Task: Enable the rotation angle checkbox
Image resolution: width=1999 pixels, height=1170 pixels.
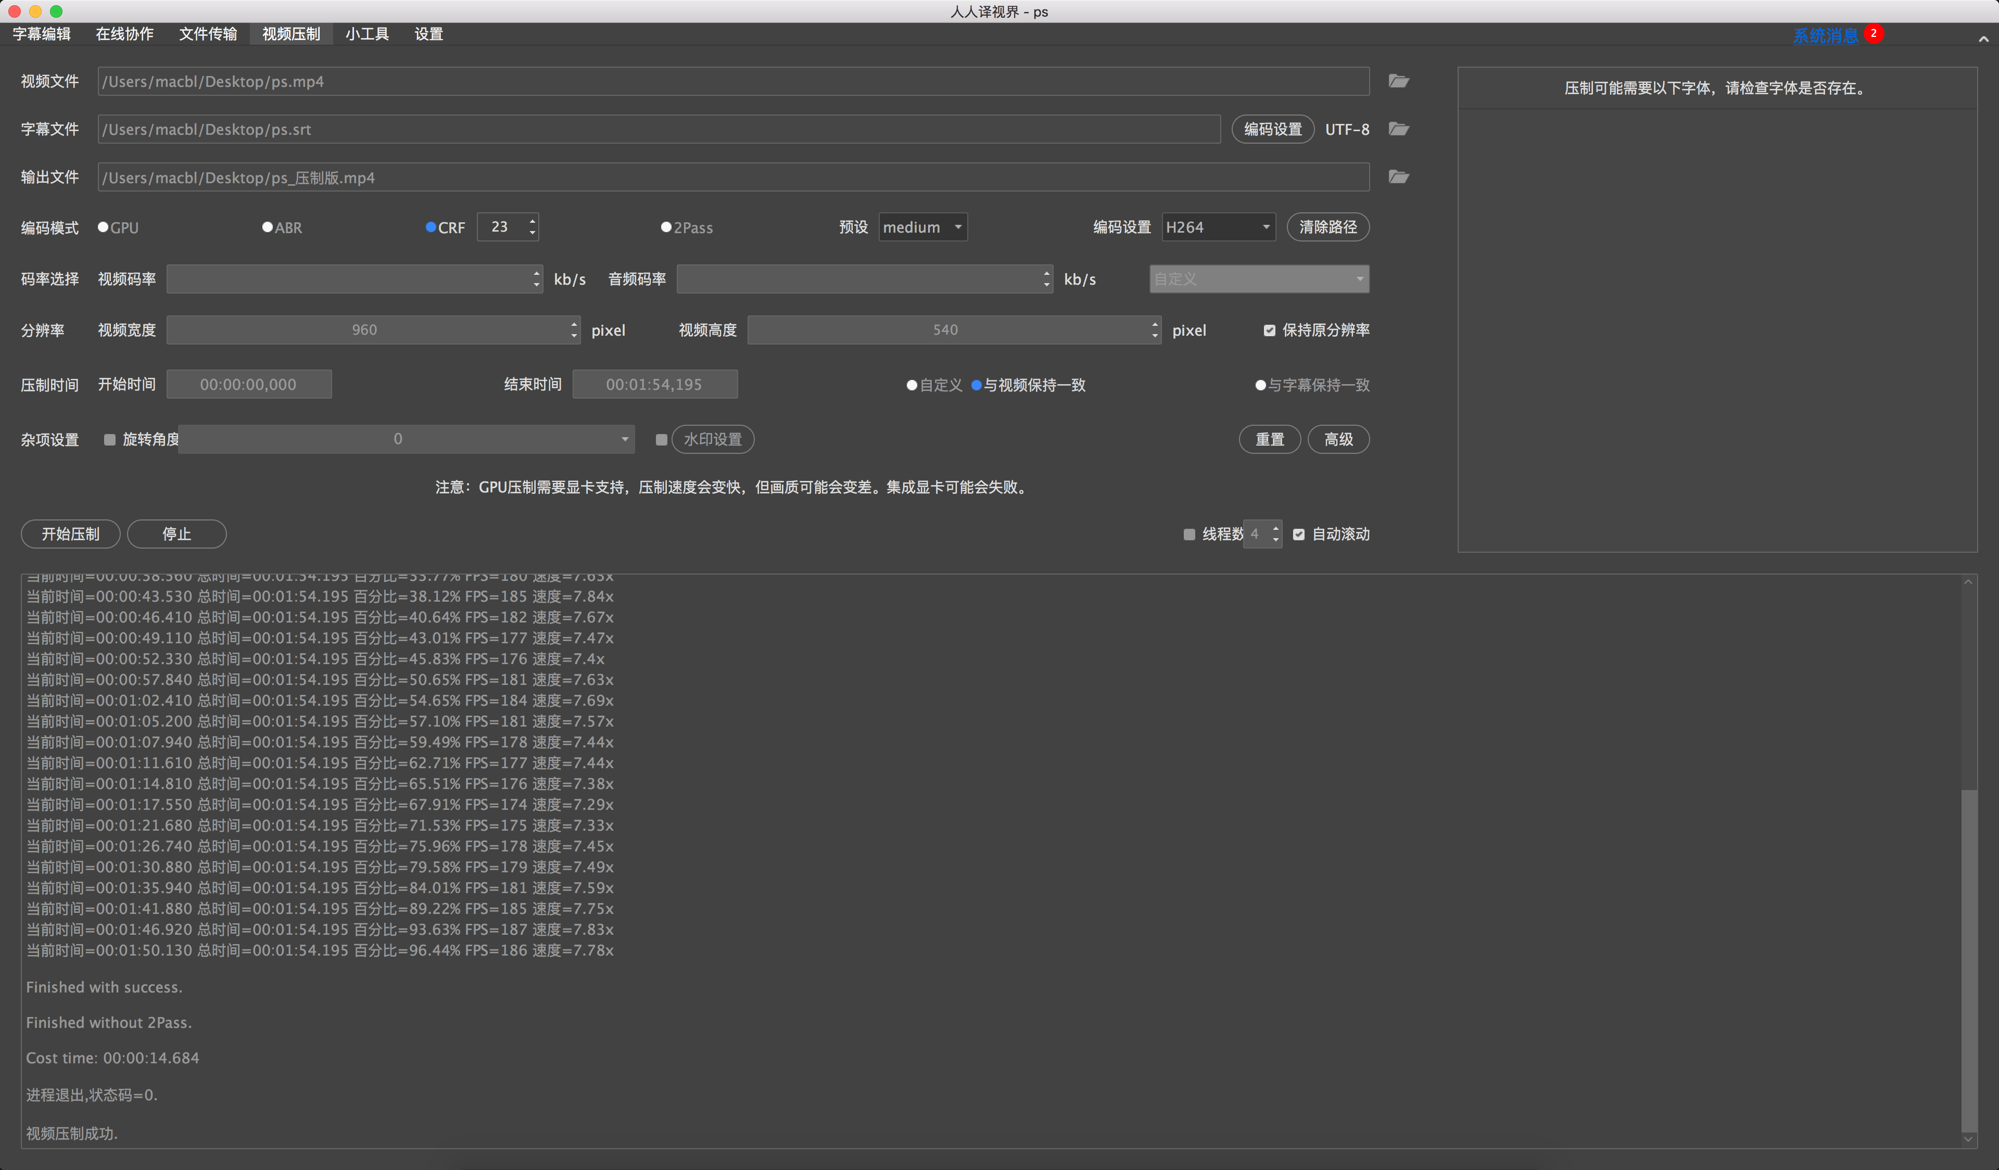Action: tap(109, 439)
